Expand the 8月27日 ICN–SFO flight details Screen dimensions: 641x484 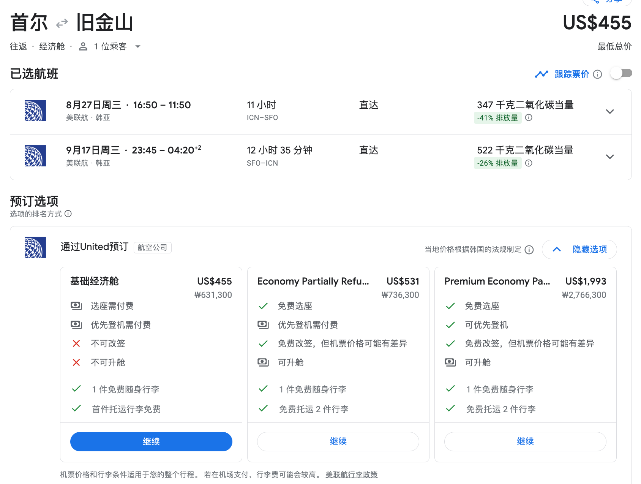[x=610, y=112]
